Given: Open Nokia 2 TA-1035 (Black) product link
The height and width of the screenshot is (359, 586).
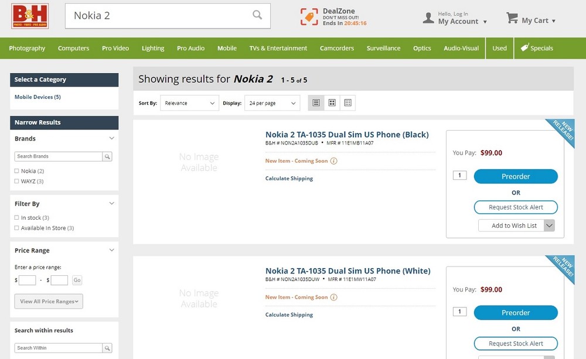Looking at the screenshot, I should pos(347,135).
